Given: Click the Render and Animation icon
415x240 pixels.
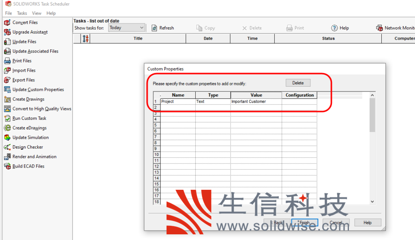Looking at the screenshot, I should (x=7, y=157).
